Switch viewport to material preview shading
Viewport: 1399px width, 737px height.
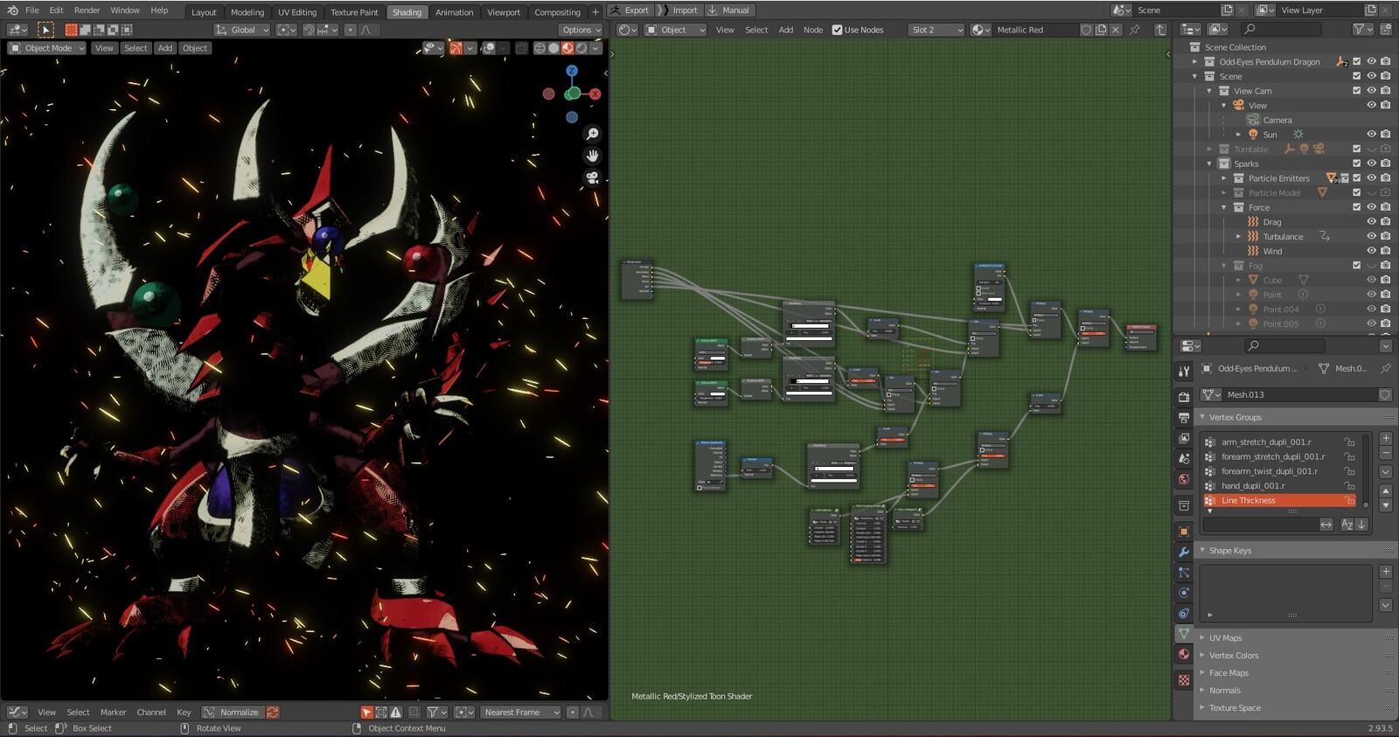(x=568, y=48)
